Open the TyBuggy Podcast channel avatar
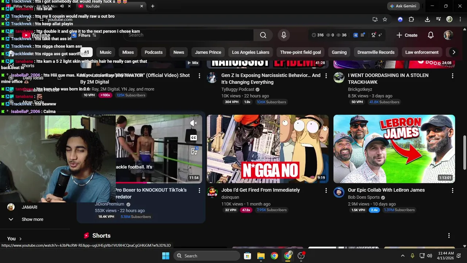 (212, 77)
